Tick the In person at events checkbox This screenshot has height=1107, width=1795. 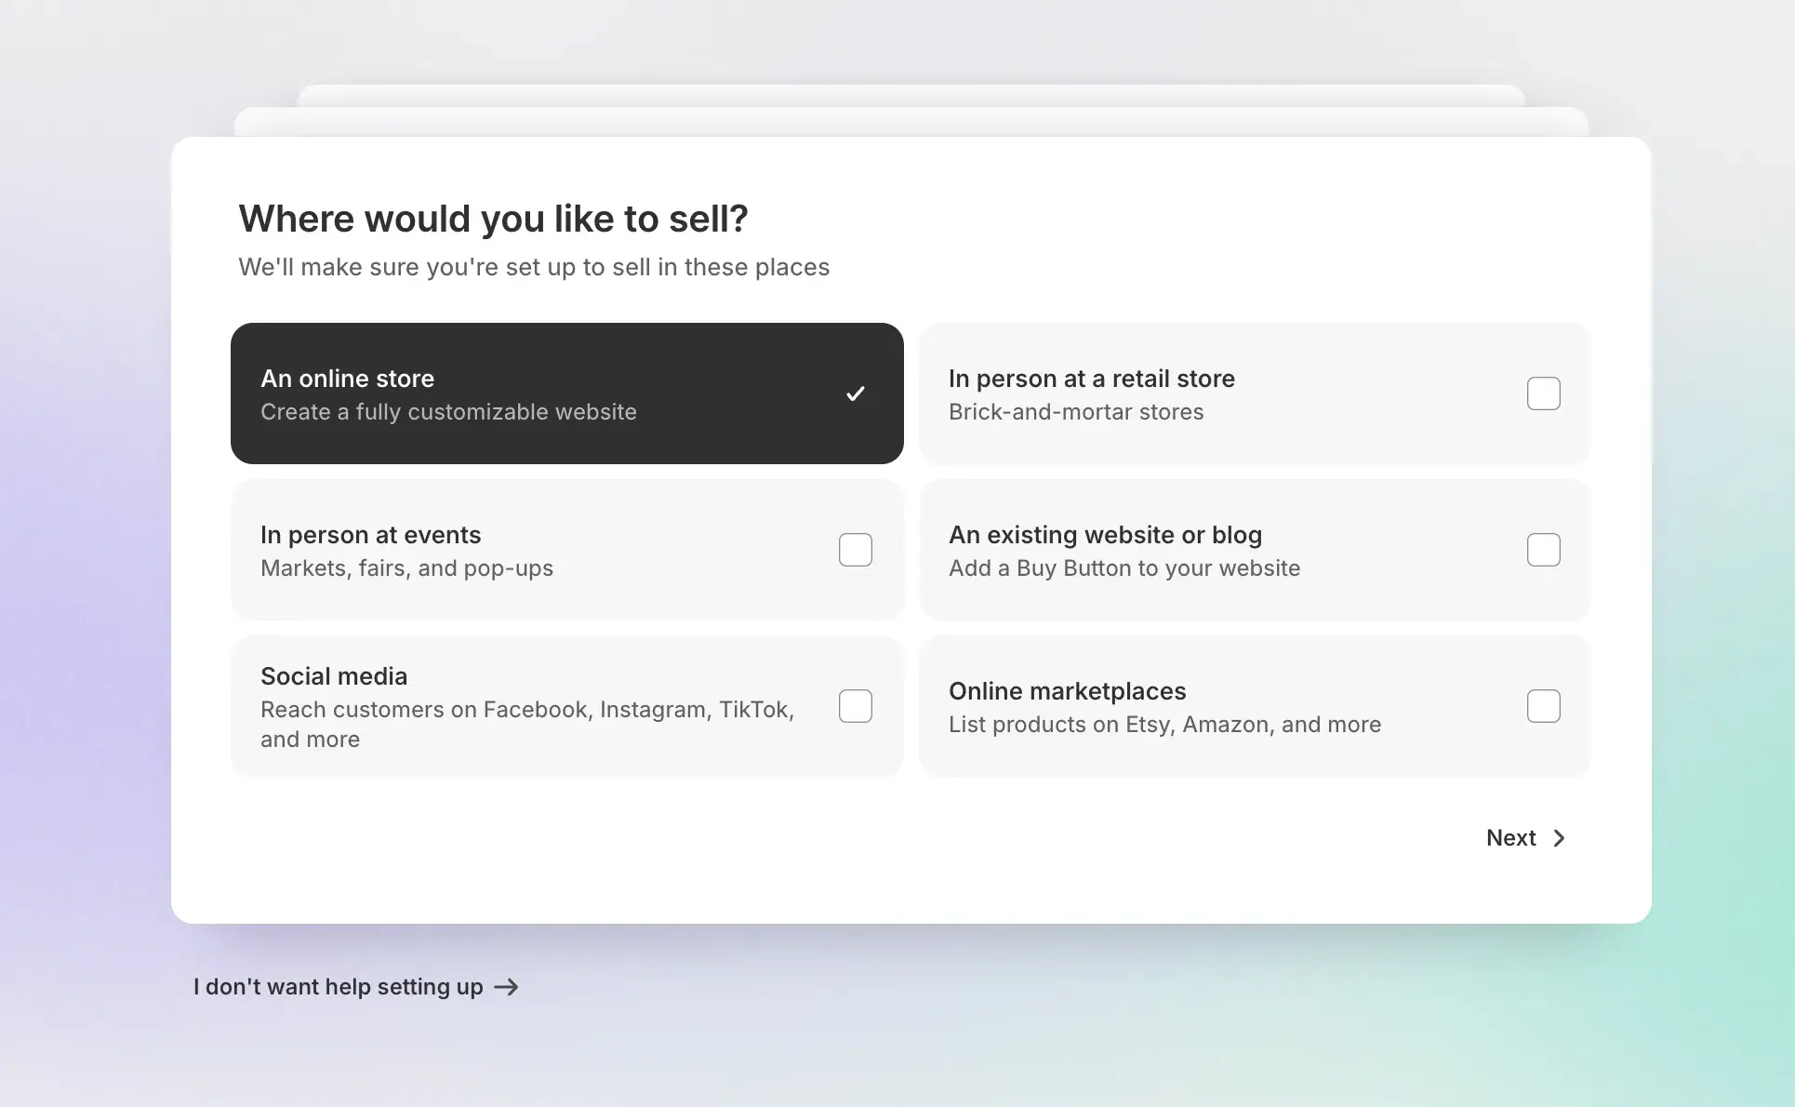pos(855,550)
